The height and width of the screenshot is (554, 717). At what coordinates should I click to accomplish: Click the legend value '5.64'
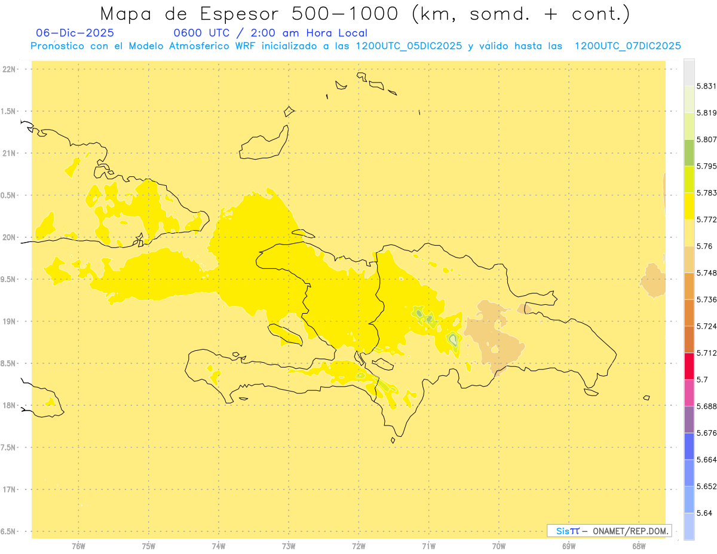(x=704, y=513)
